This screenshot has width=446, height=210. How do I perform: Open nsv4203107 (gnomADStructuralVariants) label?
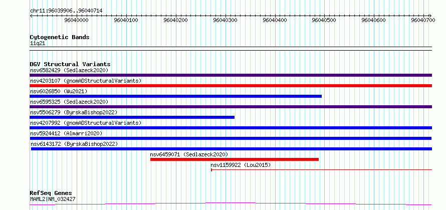click(x=86, y=81)
